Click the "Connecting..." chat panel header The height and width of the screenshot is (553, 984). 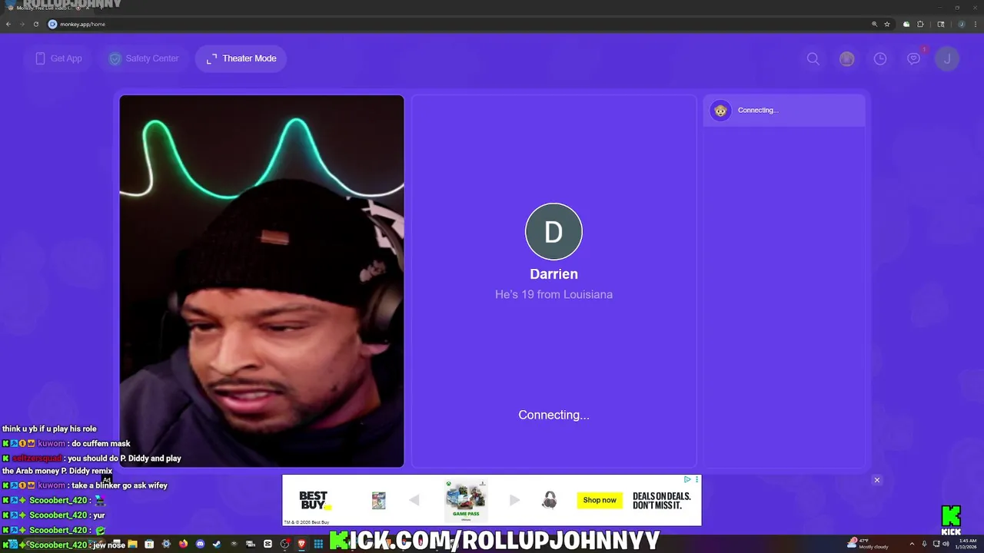pyautogui.click(x=784, y=111)
